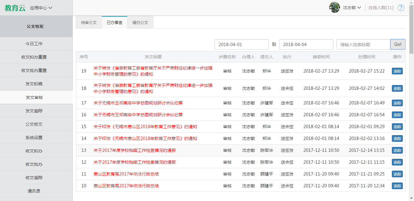The height and width of the screenshot is (201, 414).
Task: Open 今日工作 in the sidebar
Action: tap(34, 44)
